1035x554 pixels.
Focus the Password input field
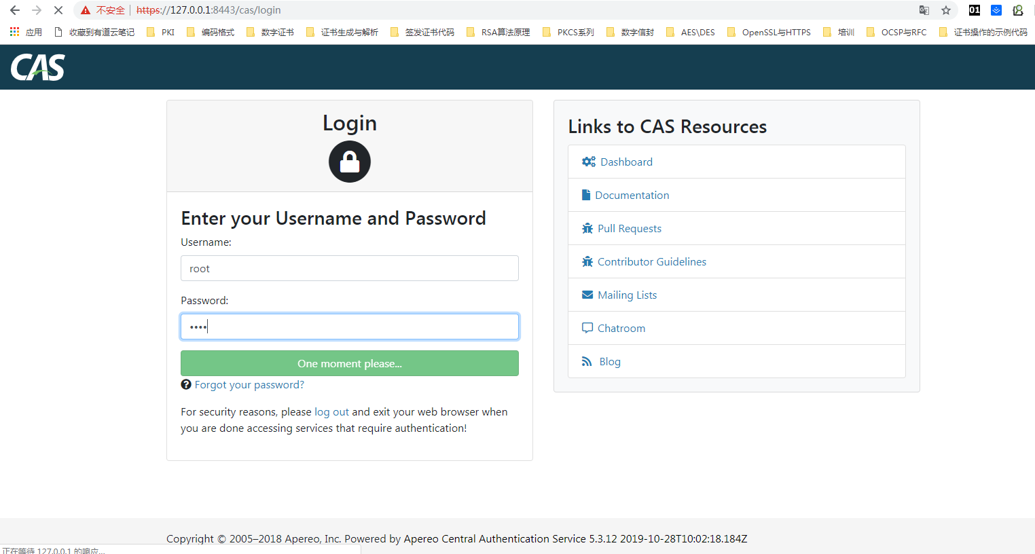click(x=350, y=327)
